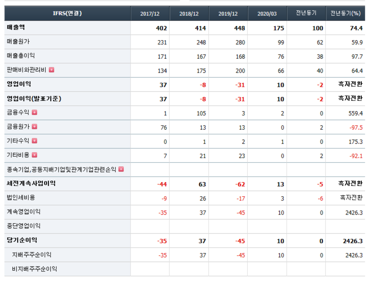Select the 매출총이익 row label
Viewport: 372px width, 281px height.
tap(21, 56)
